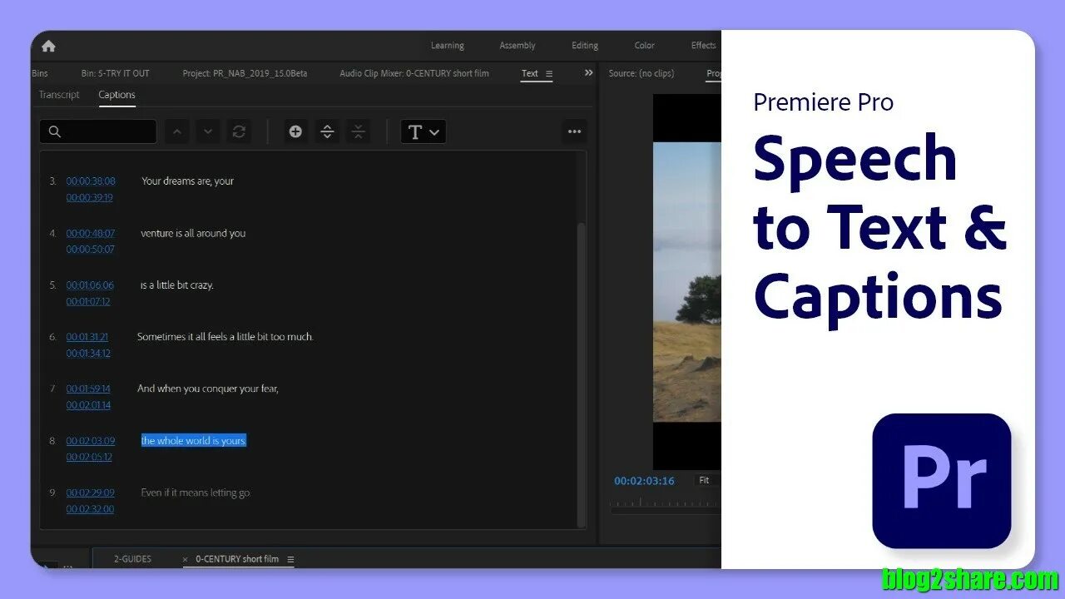Go to previous search result arrow

(176, 131)
